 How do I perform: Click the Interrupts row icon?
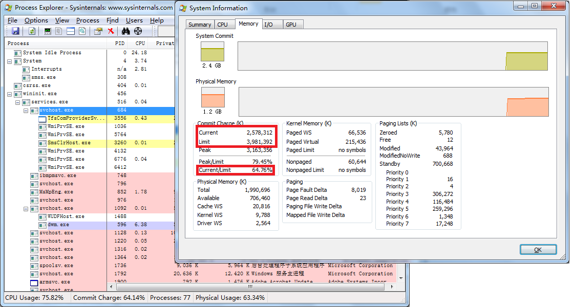[x=26, y=70]
